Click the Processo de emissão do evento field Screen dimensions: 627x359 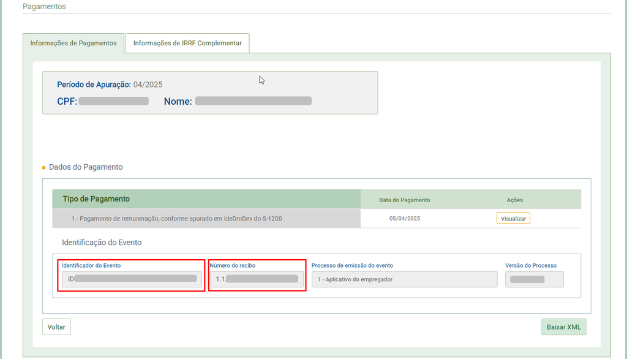pos(404,279)
